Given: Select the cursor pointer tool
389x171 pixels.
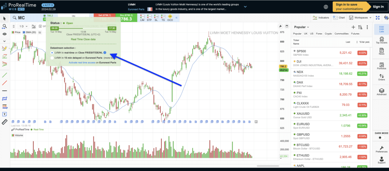Looking at the screenshot, I should click(x=5, y=18).
